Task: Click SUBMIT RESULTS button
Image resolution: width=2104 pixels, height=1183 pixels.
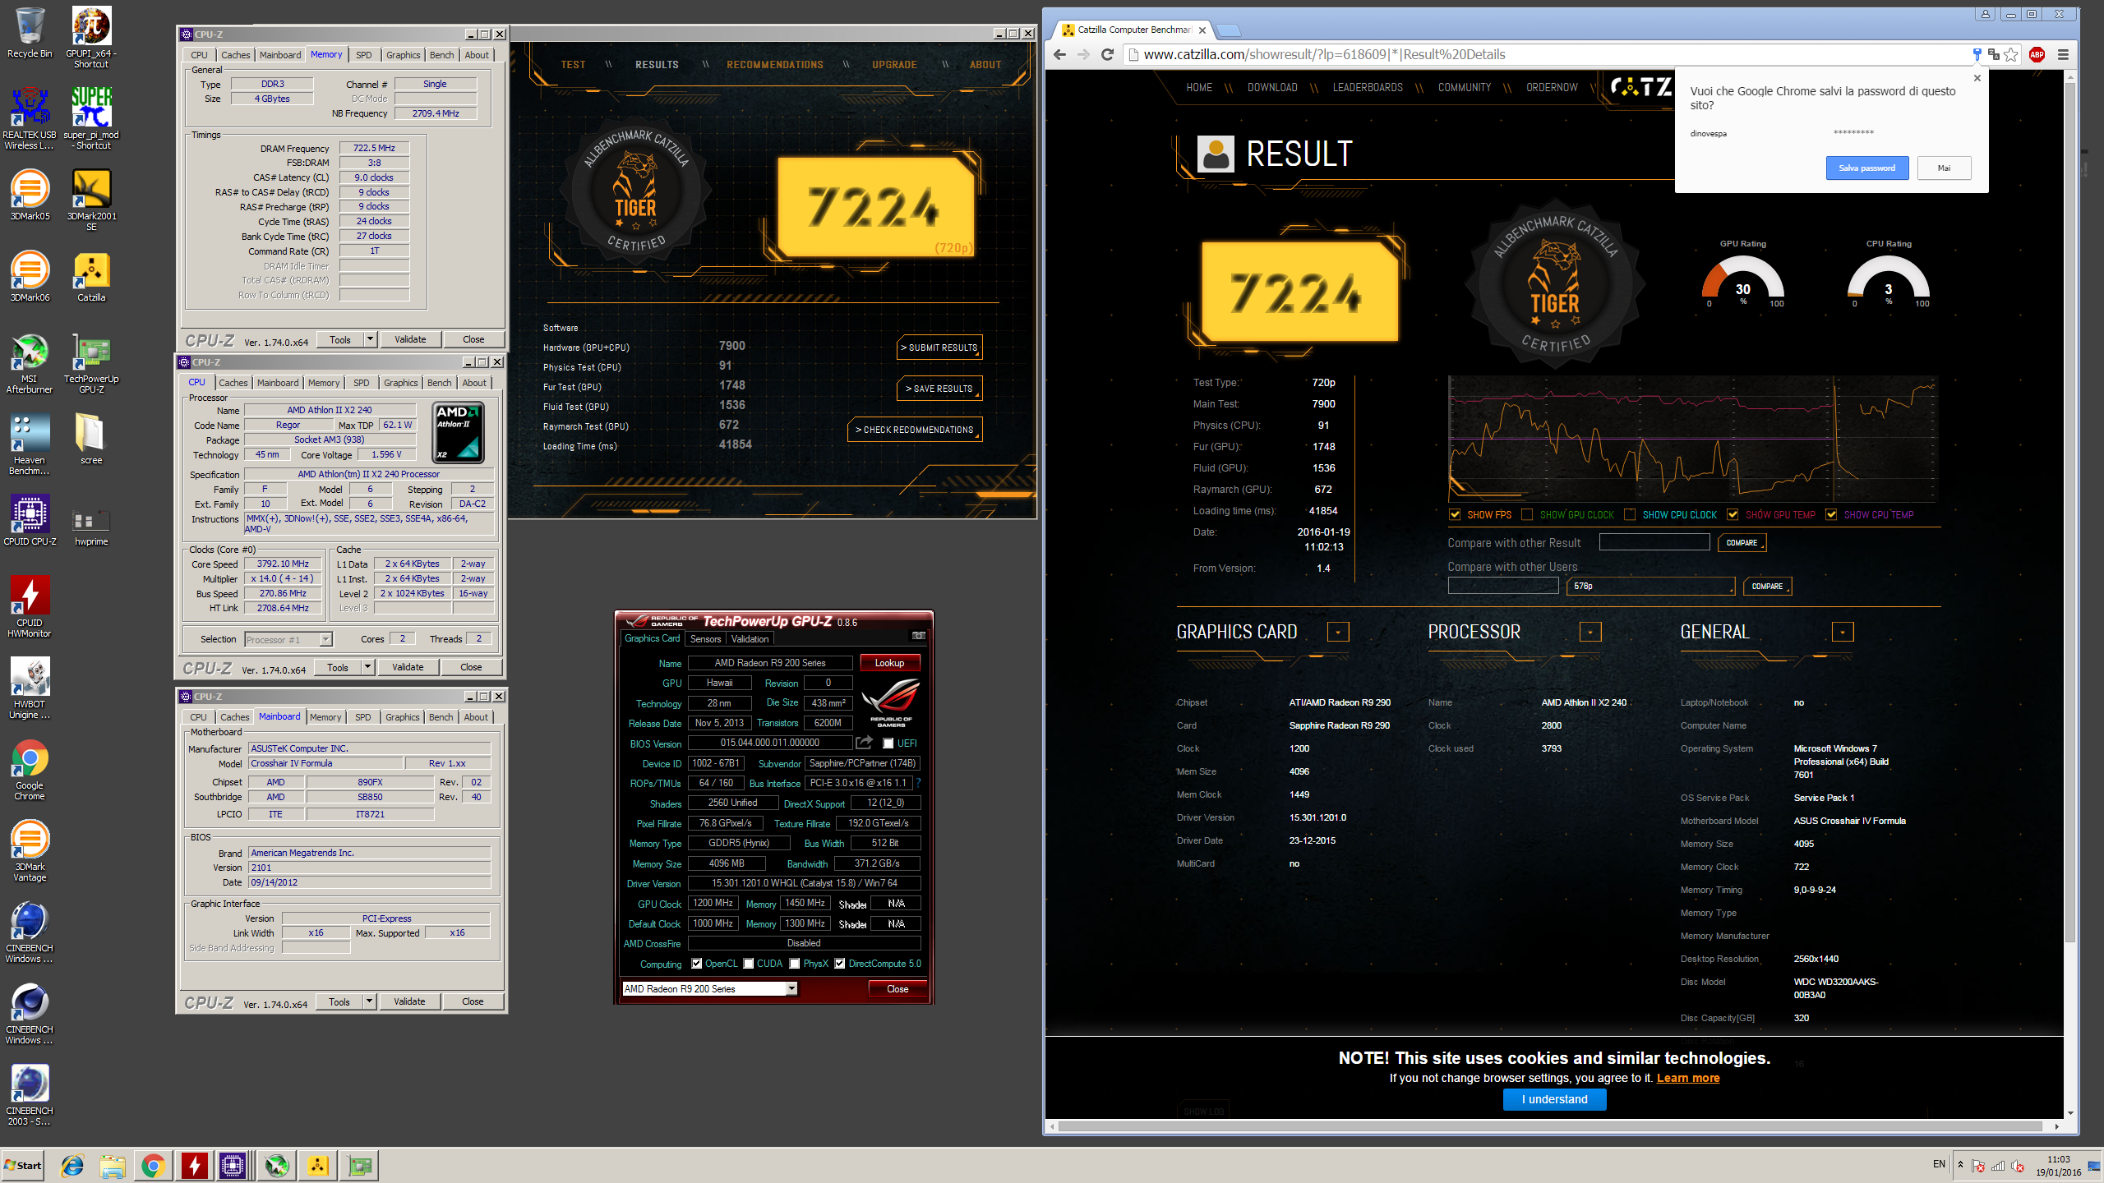Action: click(939, 348)
